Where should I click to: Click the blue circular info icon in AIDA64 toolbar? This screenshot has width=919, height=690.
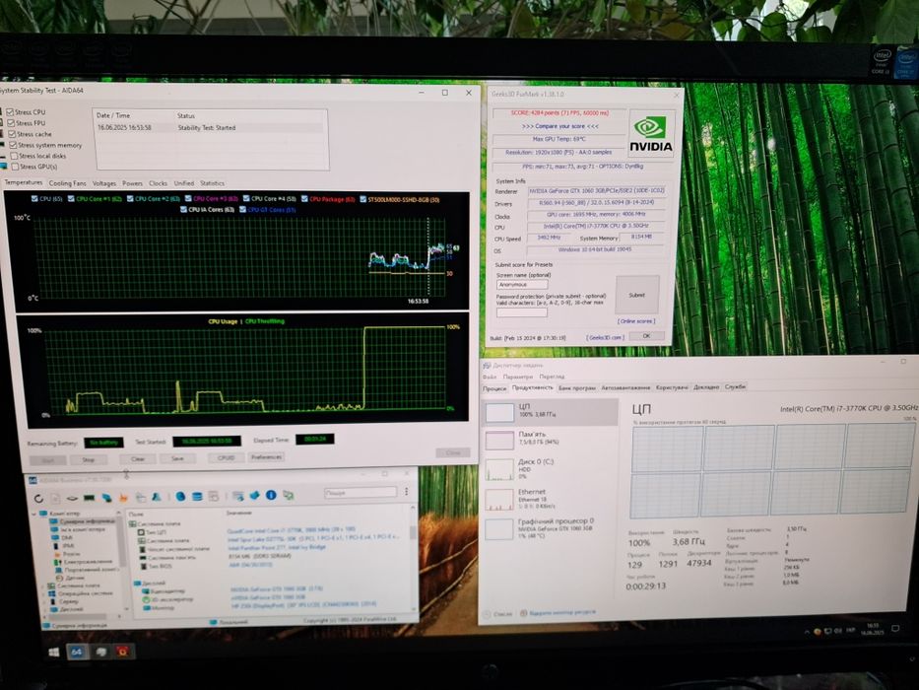pyautogui.click(x=271, y=495)
